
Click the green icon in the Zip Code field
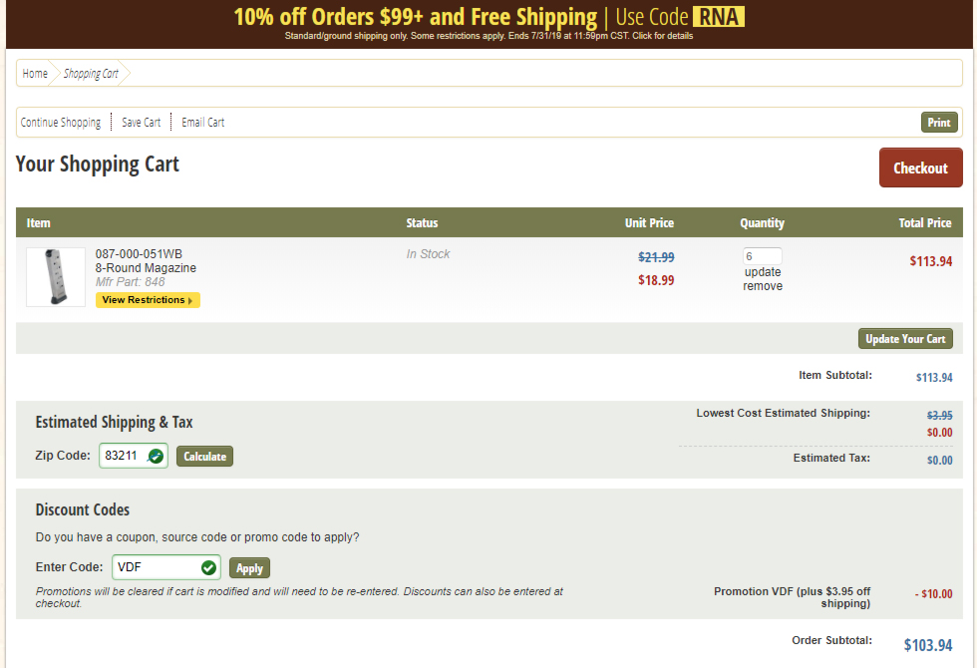[x=156, y=457]
